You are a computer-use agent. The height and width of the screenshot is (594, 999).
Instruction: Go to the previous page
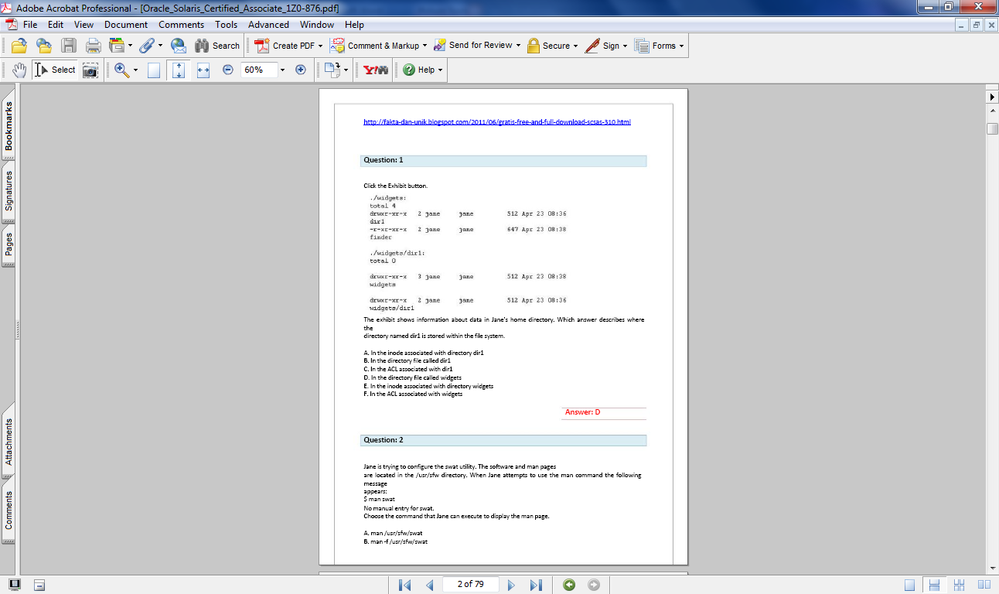coord(429,585)
